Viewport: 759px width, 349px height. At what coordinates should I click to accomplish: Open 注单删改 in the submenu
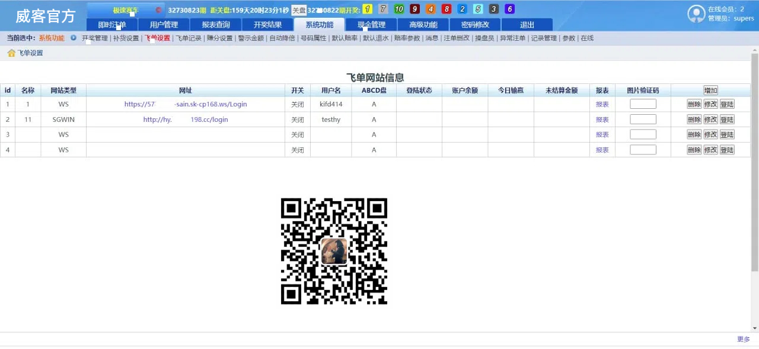coord(457,38)
